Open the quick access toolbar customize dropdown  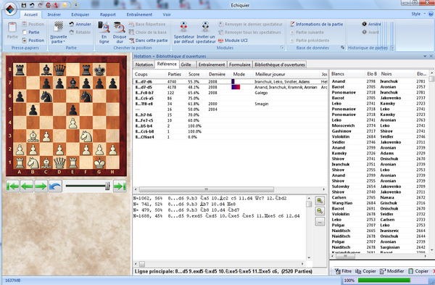(x=75, y=5)
